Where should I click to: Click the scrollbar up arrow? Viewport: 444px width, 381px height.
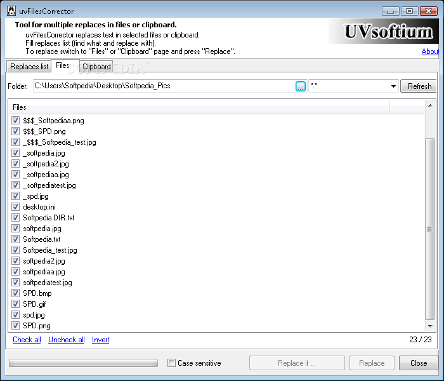(x=430, y=106)
